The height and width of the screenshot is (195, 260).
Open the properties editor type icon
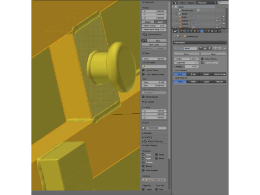[175, 31]
